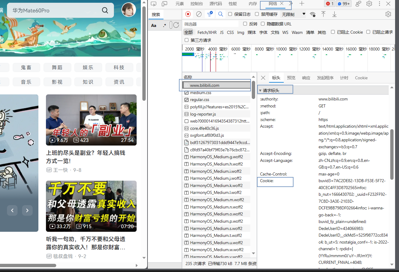Viewport: 399px width, 272px height.
Task: Toggle match case Aa in search panel
Action: (x=154, y=25)
